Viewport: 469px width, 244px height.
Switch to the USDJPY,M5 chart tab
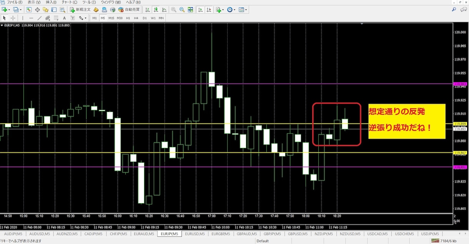(430, 234)
